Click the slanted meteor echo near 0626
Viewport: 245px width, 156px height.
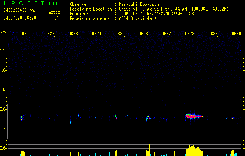click(x=148, y=119)
